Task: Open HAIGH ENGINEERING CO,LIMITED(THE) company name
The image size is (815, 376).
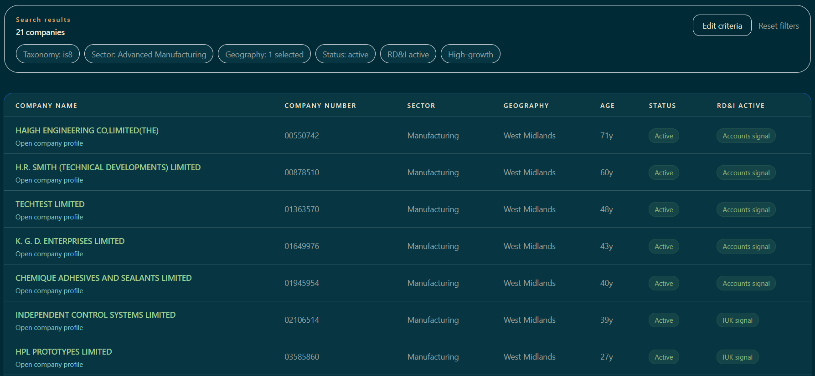Action: tap(87, 131)
